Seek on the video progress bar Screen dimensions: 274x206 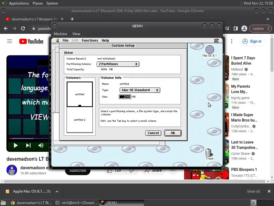[x=29, y=138]
